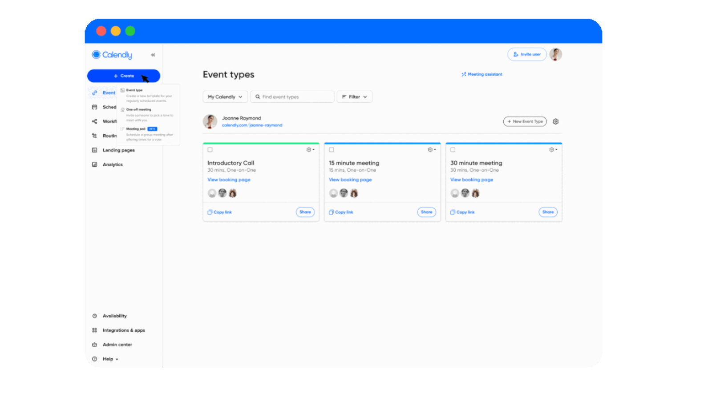Image resolution: width=712 pixels, height=409 pixels.
Task: Click the Create button
Action: (x=124, y=76)
